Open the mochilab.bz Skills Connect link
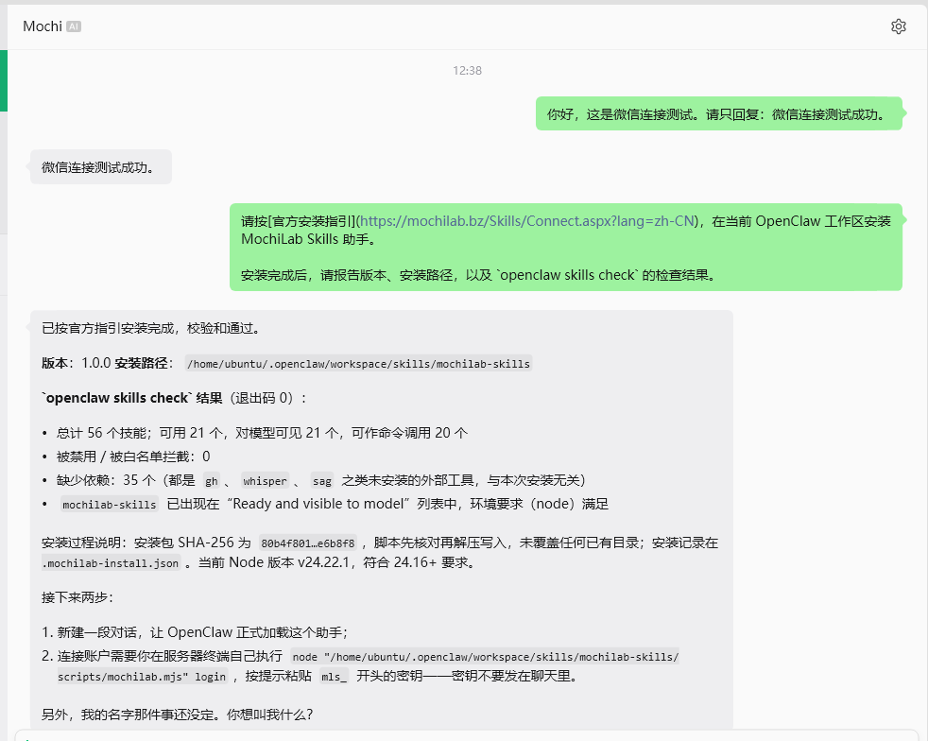The image size is (928, 741). (526, 221)
